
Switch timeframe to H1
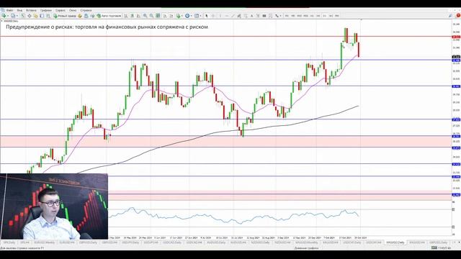click(x=312, y=16)
